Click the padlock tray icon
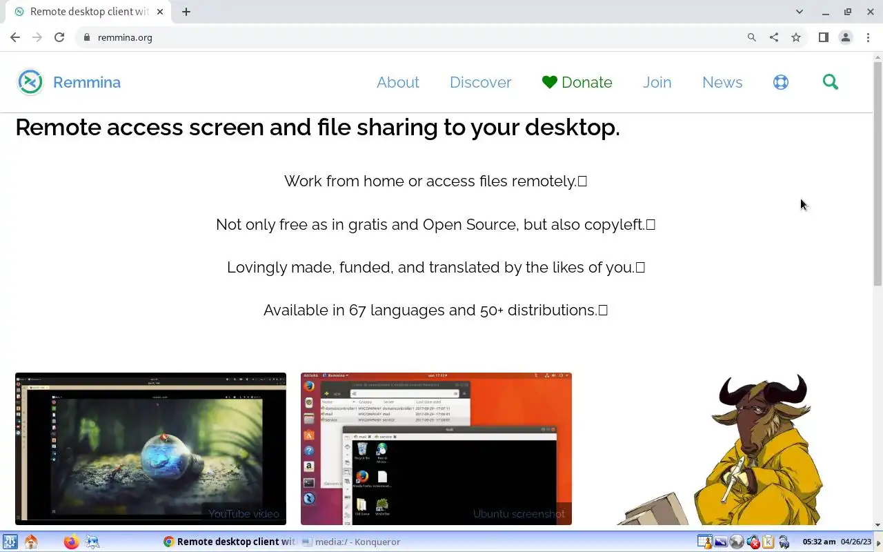The width and height of the screenshot is (883, 552). click(784, 542)
